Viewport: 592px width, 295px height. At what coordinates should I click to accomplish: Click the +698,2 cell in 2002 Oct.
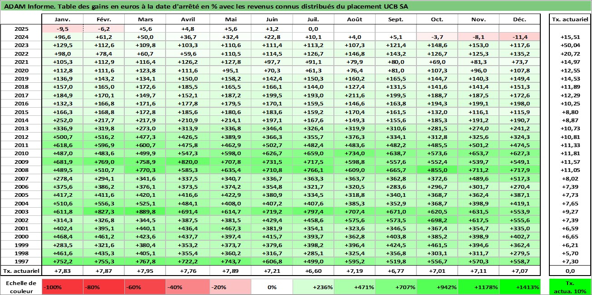[x=437, y=220]
